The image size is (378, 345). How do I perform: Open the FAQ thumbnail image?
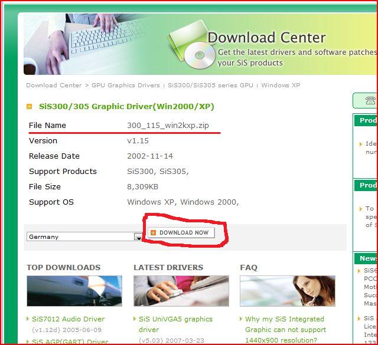click(288, 291)
